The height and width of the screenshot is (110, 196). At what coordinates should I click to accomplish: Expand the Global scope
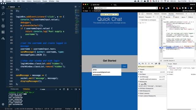coord(170,74)
